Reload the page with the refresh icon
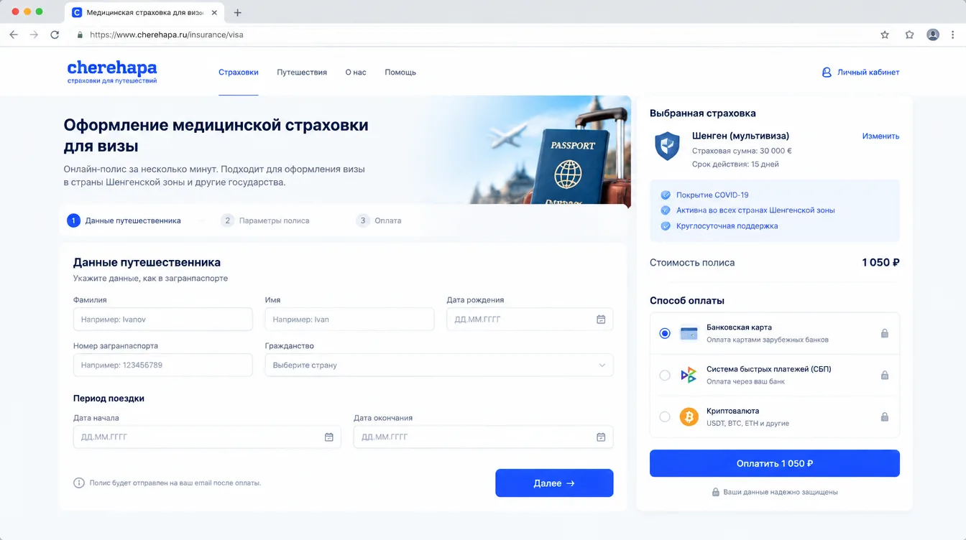966x540 pixels. coord(55,34)
